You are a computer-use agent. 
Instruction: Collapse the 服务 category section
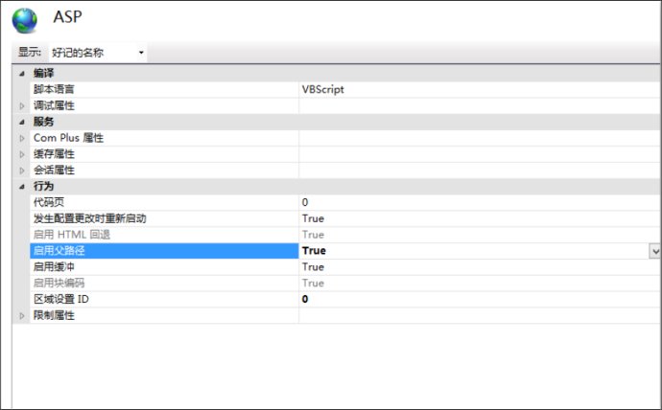(x=21, y=122)
